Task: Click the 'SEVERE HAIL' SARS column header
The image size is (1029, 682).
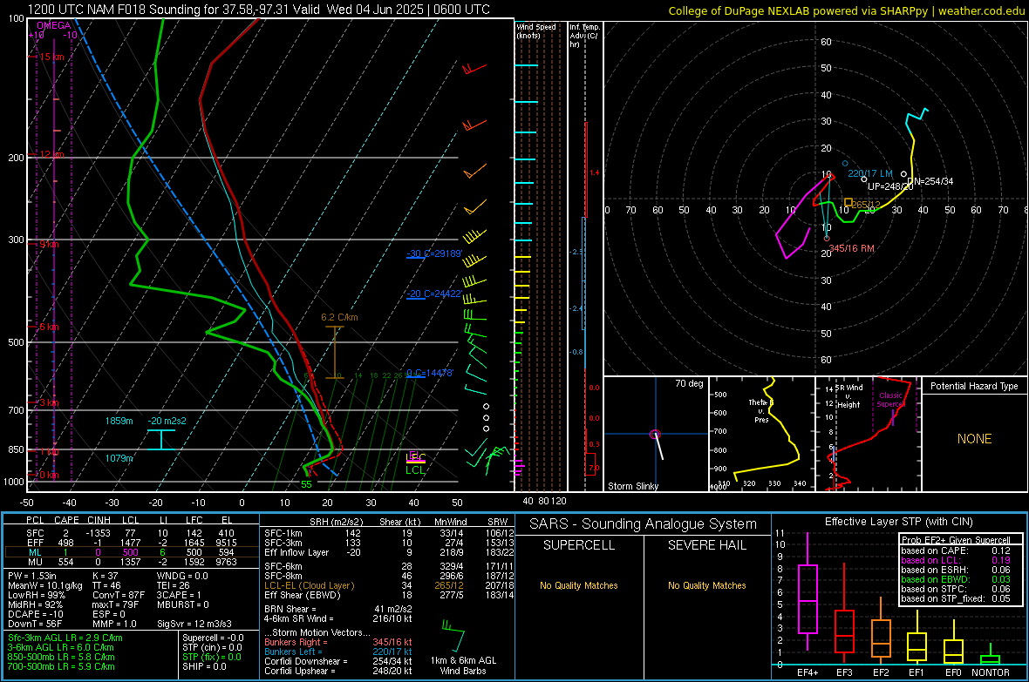Action: [x=706, y=545]
